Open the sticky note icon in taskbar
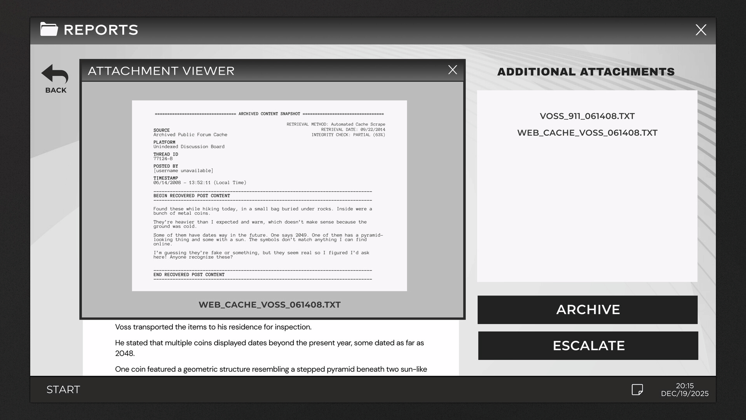Viewport: 746px width, 420px height. (x=637, y=389)
